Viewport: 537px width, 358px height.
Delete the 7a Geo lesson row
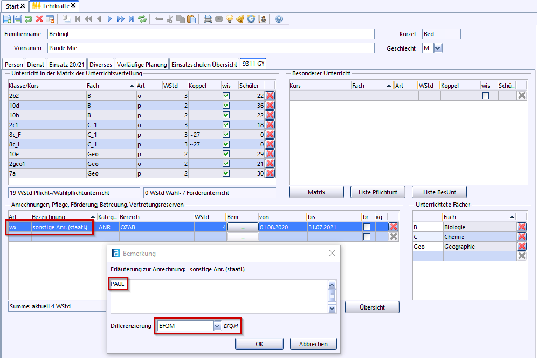click(270, 173)
